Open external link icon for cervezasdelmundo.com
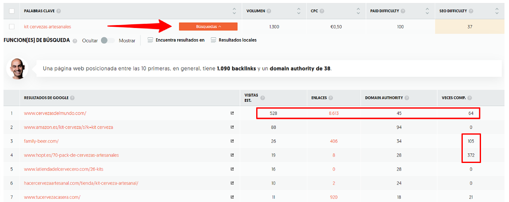Viewport: 509px width, 202px height. point(232,113)
